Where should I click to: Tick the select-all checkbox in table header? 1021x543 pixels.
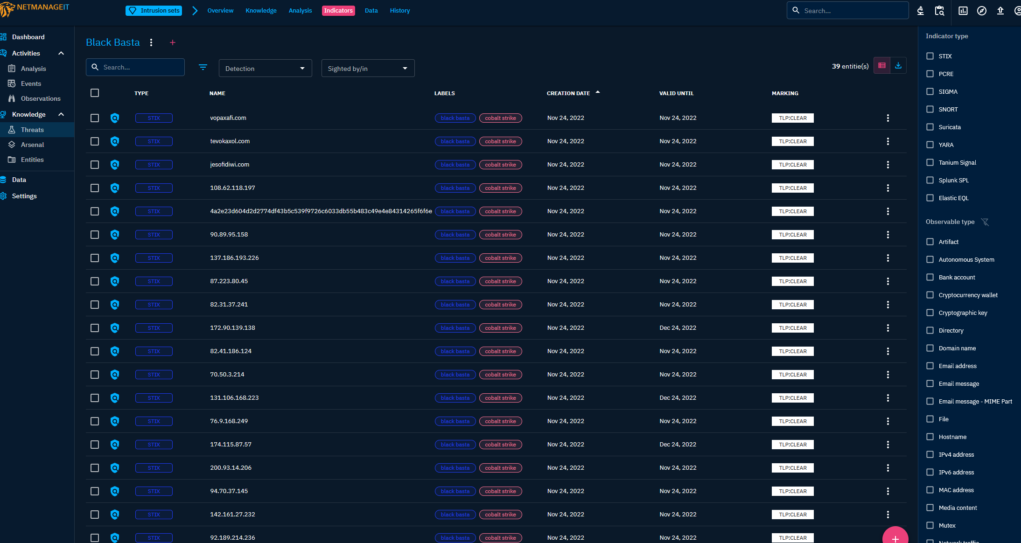tap(95, 93)
